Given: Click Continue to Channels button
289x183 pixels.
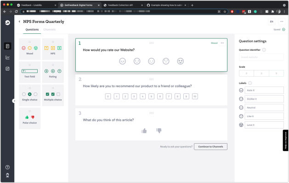Looking at the screenshot, I should click(210, 146).
